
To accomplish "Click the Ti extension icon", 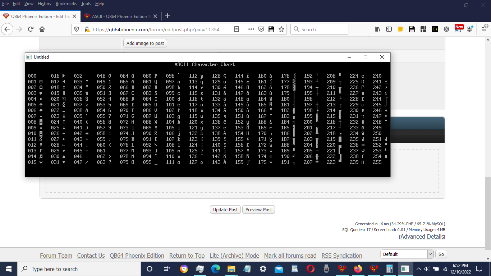I will click(435, 29).
